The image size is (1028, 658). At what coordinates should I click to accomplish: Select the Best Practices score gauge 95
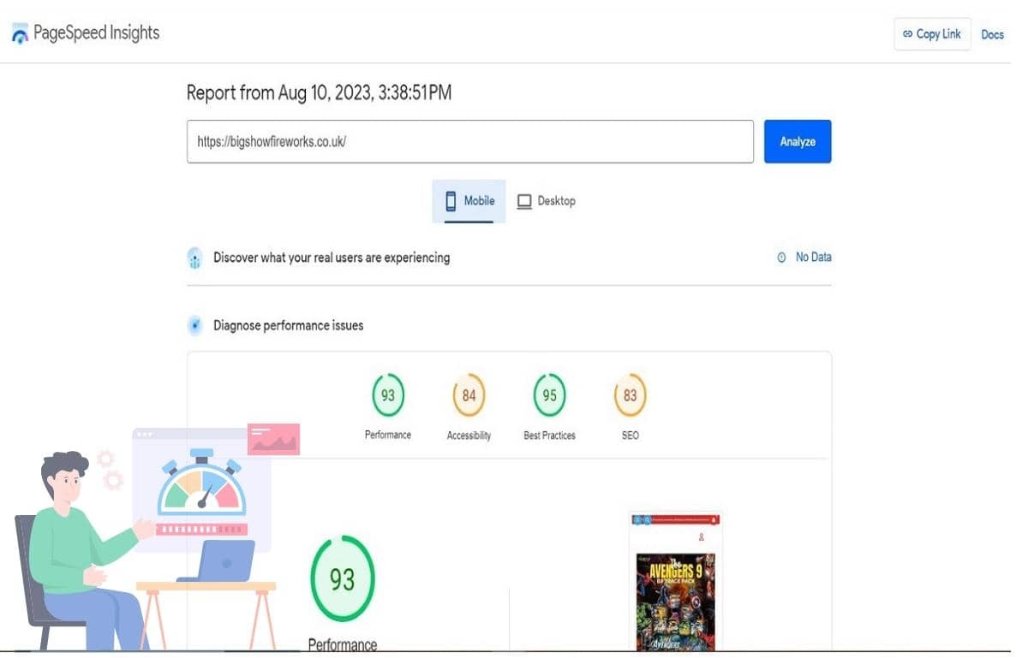pyautogui.click(x=549, y=396)
